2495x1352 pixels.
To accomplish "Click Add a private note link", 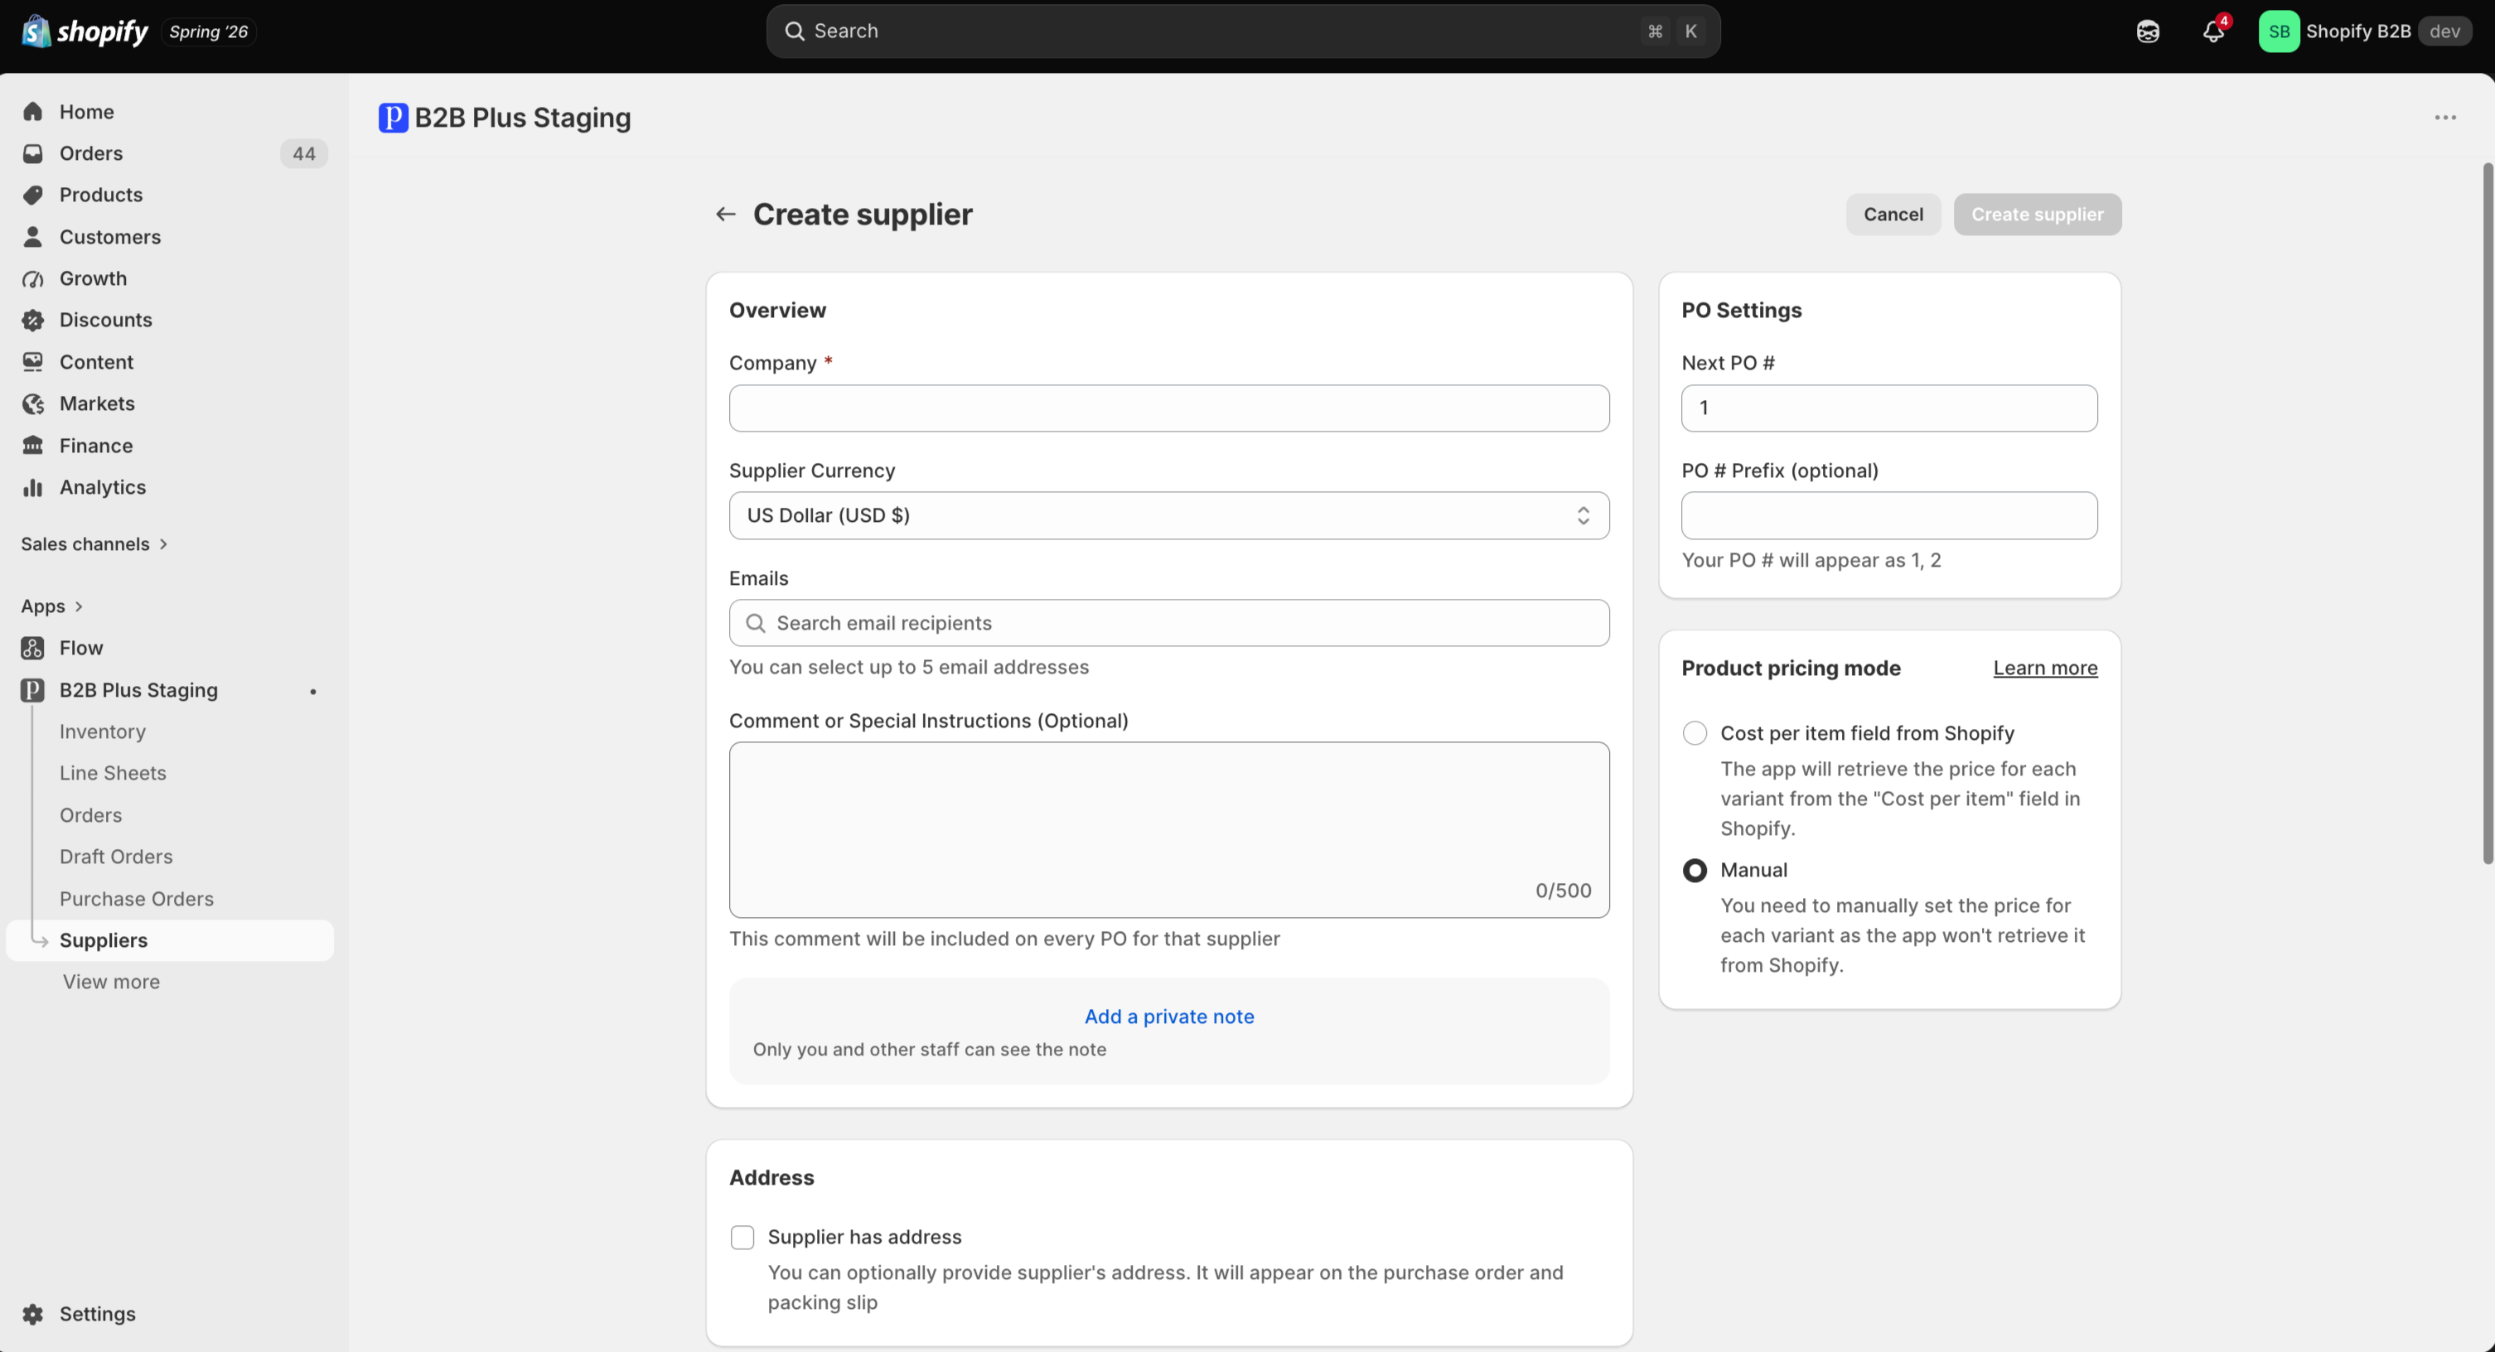I will click(x=1169, y=1016).
